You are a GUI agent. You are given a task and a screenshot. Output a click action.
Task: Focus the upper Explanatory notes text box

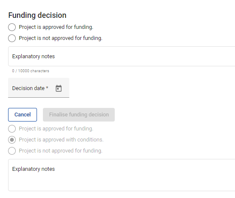coord(122,56)
